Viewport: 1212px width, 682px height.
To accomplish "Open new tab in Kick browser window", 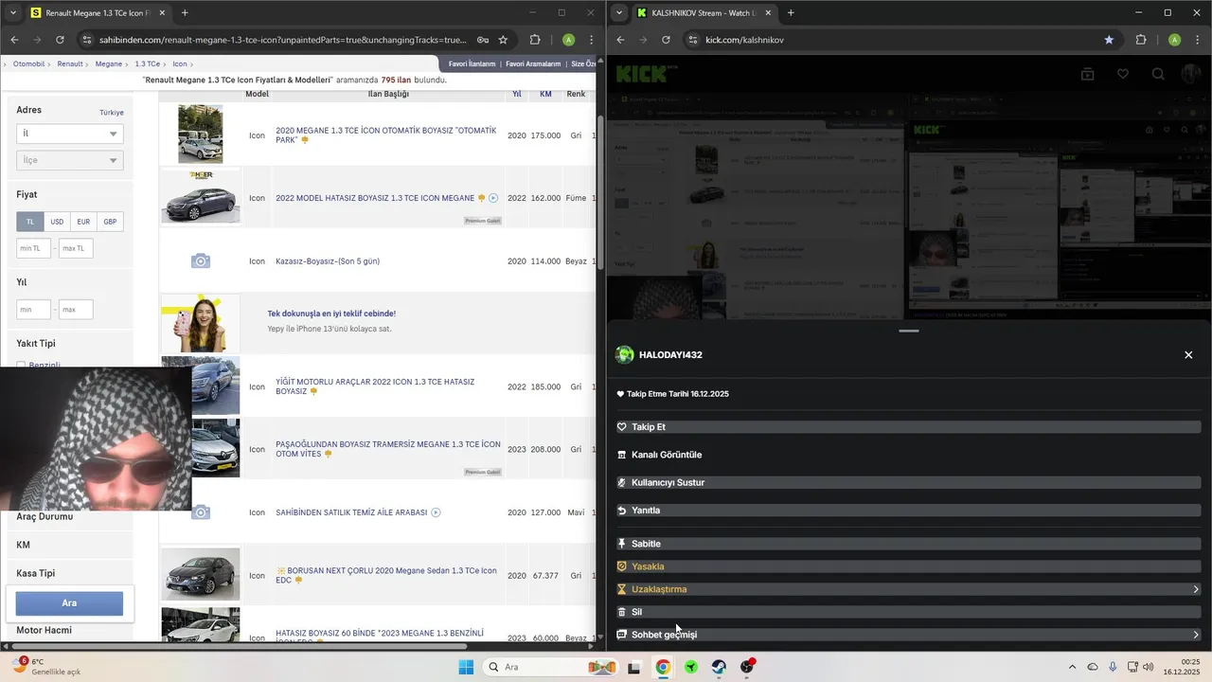I will click(x=791, y=13).
